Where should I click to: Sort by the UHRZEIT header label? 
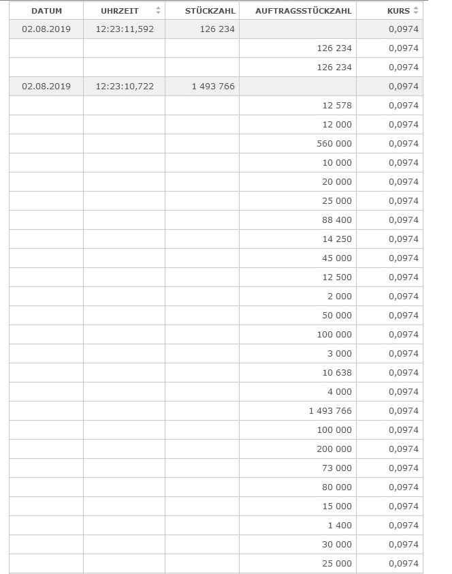pos(119,11)
